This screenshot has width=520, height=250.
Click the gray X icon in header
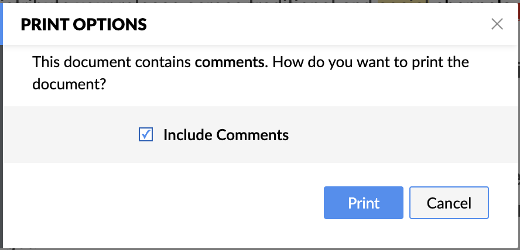pos(497,24)
